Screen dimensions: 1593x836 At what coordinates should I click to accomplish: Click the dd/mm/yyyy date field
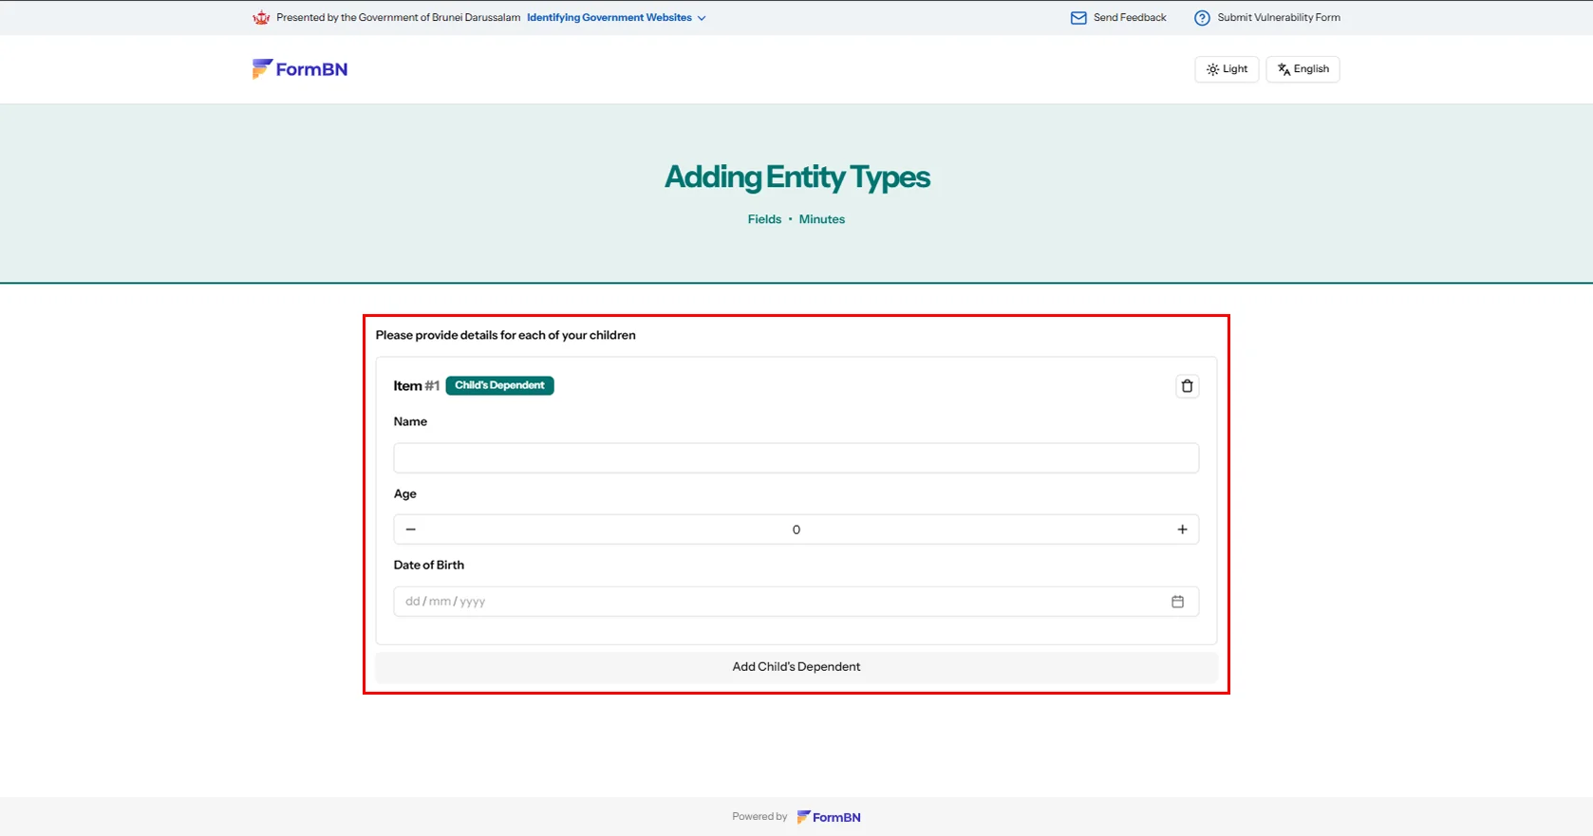pyautogui.click(x=759, y=602)
